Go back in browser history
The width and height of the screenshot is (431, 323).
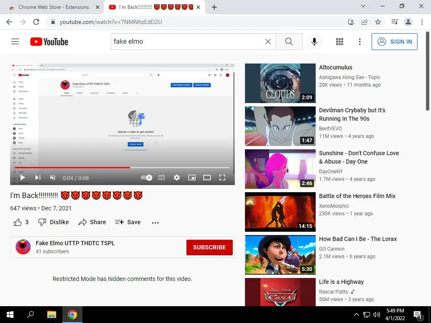pyautogui.click(x=9, y=22)
